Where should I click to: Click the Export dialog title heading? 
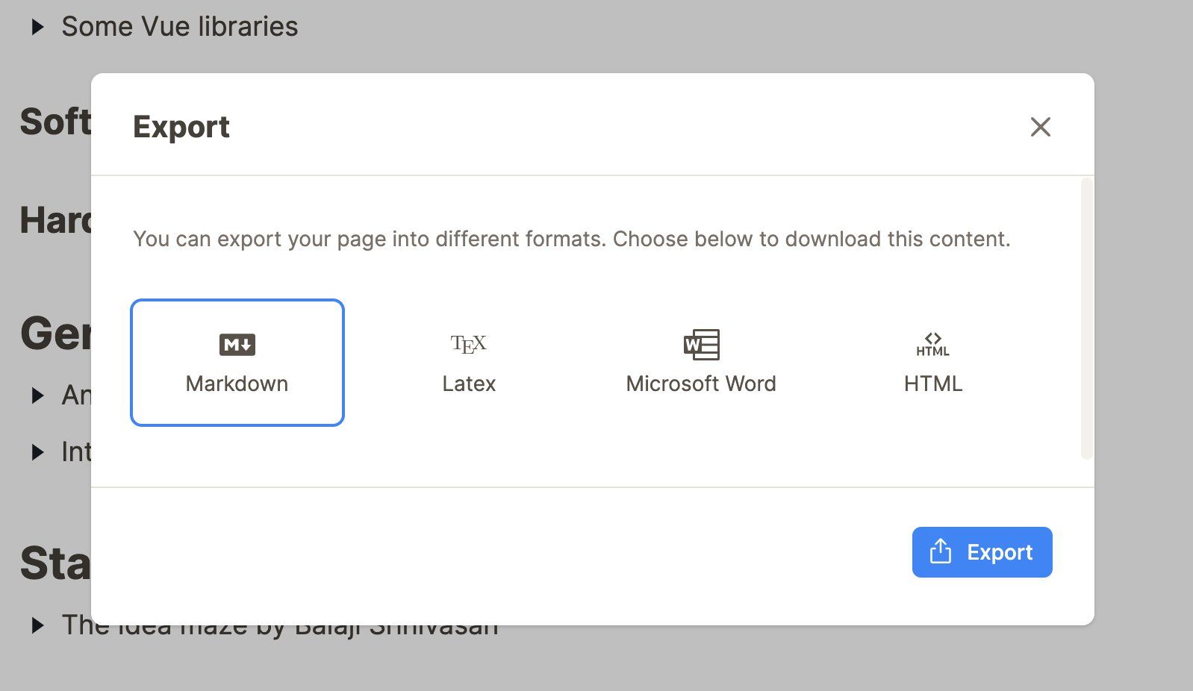(181, 127)
